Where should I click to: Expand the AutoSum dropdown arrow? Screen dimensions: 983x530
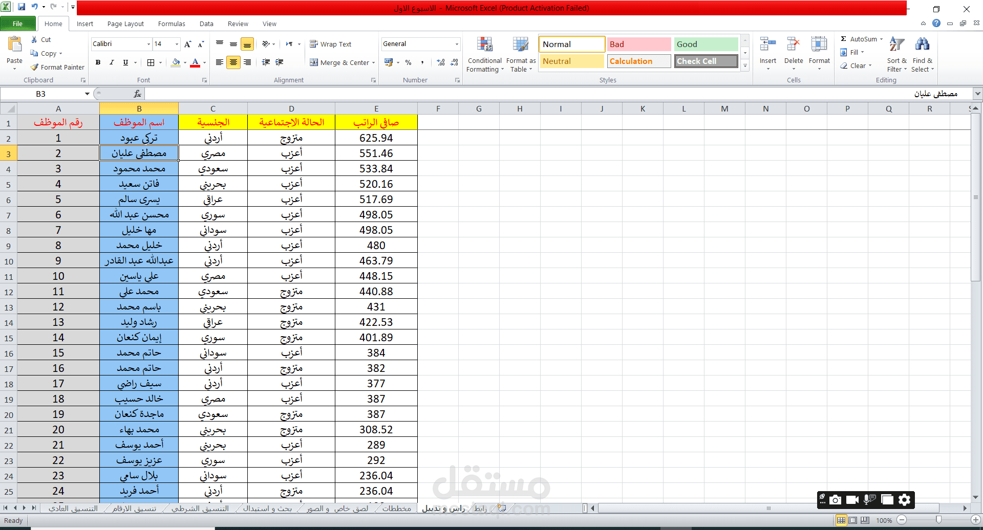pyautogui.click(x=881, y=39)
